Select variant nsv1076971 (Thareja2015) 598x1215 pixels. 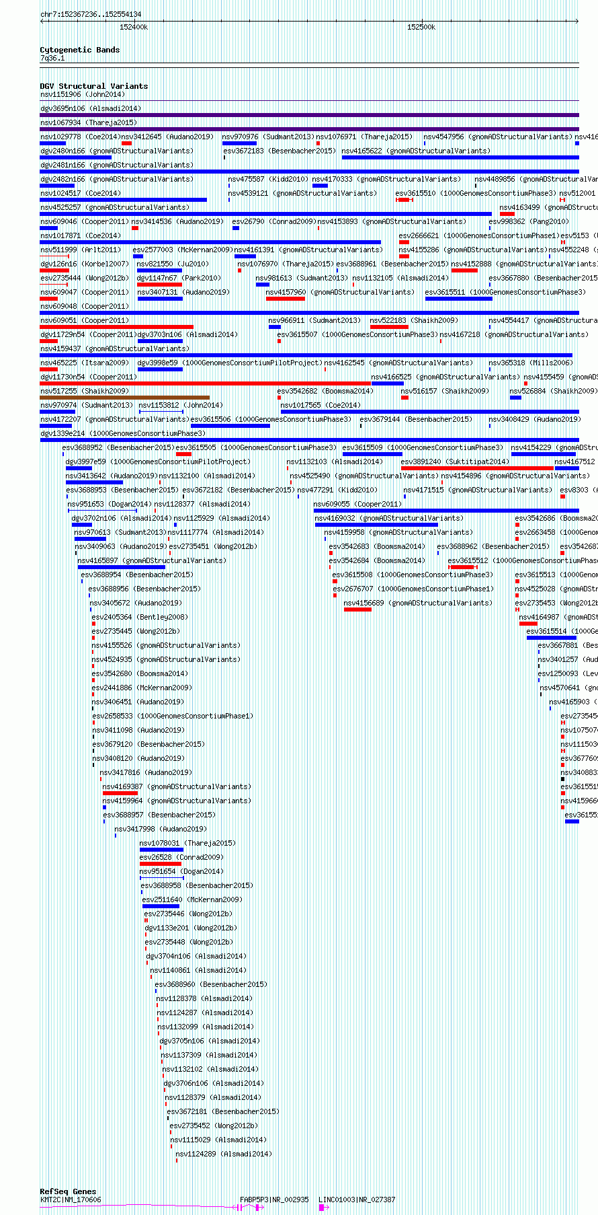[x=364, y=137]
